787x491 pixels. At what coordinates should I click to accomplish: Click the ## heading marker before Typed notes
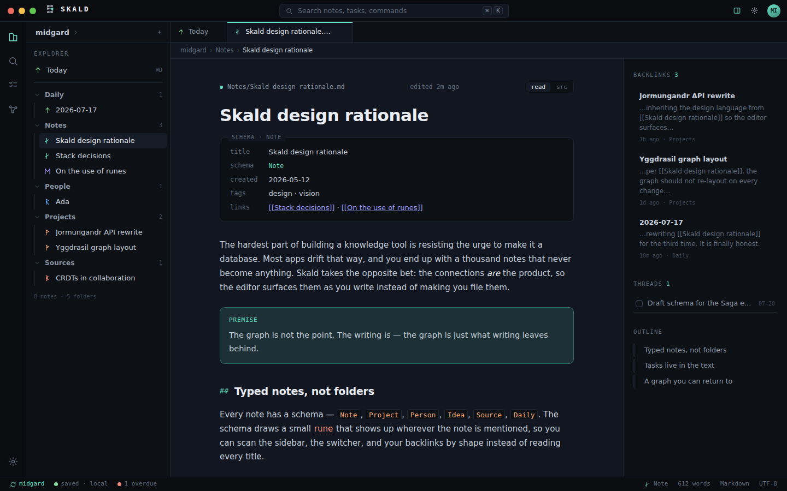(x=224, y=391)
